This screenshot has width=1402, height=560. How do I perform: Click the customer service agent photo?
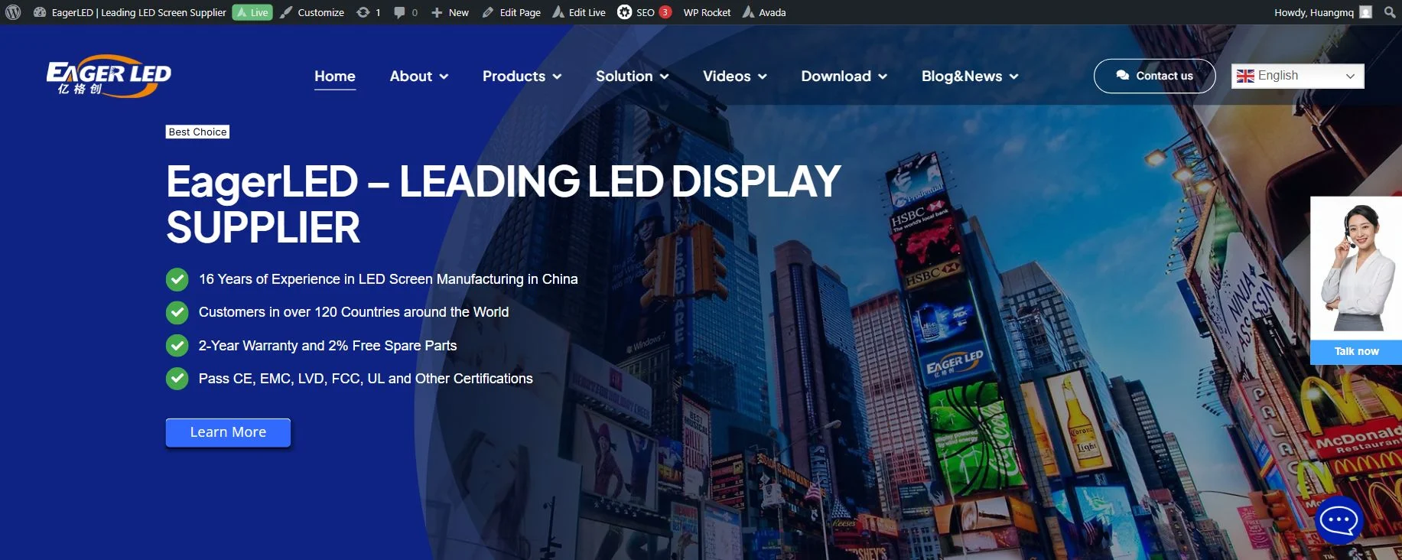[x=1356, y=269]
